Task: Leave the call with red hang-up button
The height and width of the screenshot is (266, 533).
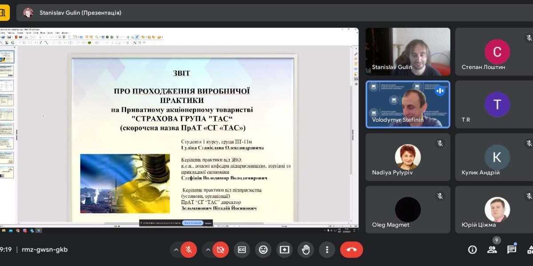Action: (x=351, y=250)
